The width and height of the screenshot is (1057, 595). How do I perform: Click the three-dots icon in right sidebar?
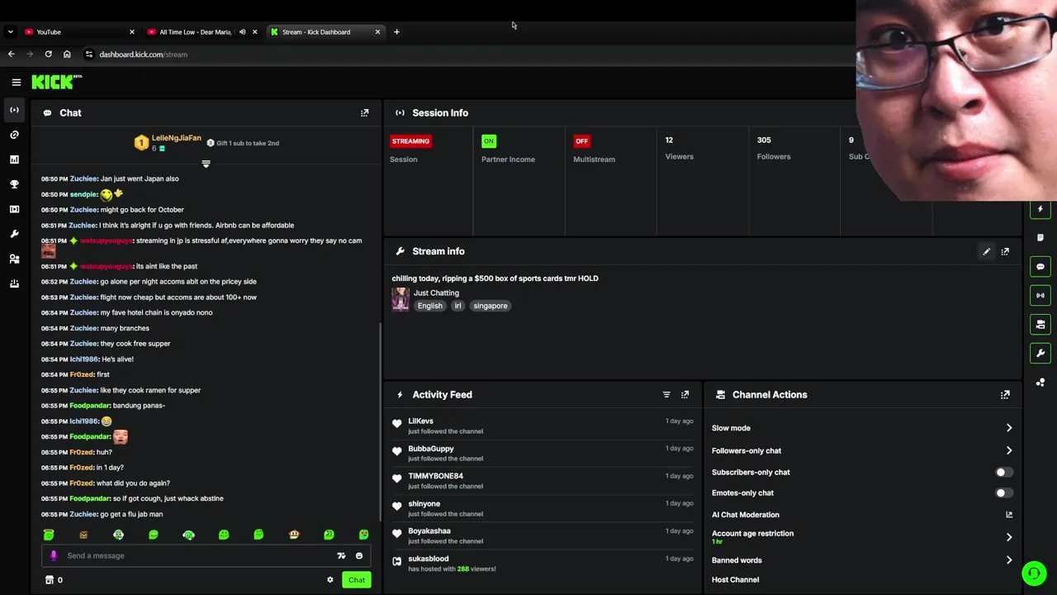pos(1040,382)
